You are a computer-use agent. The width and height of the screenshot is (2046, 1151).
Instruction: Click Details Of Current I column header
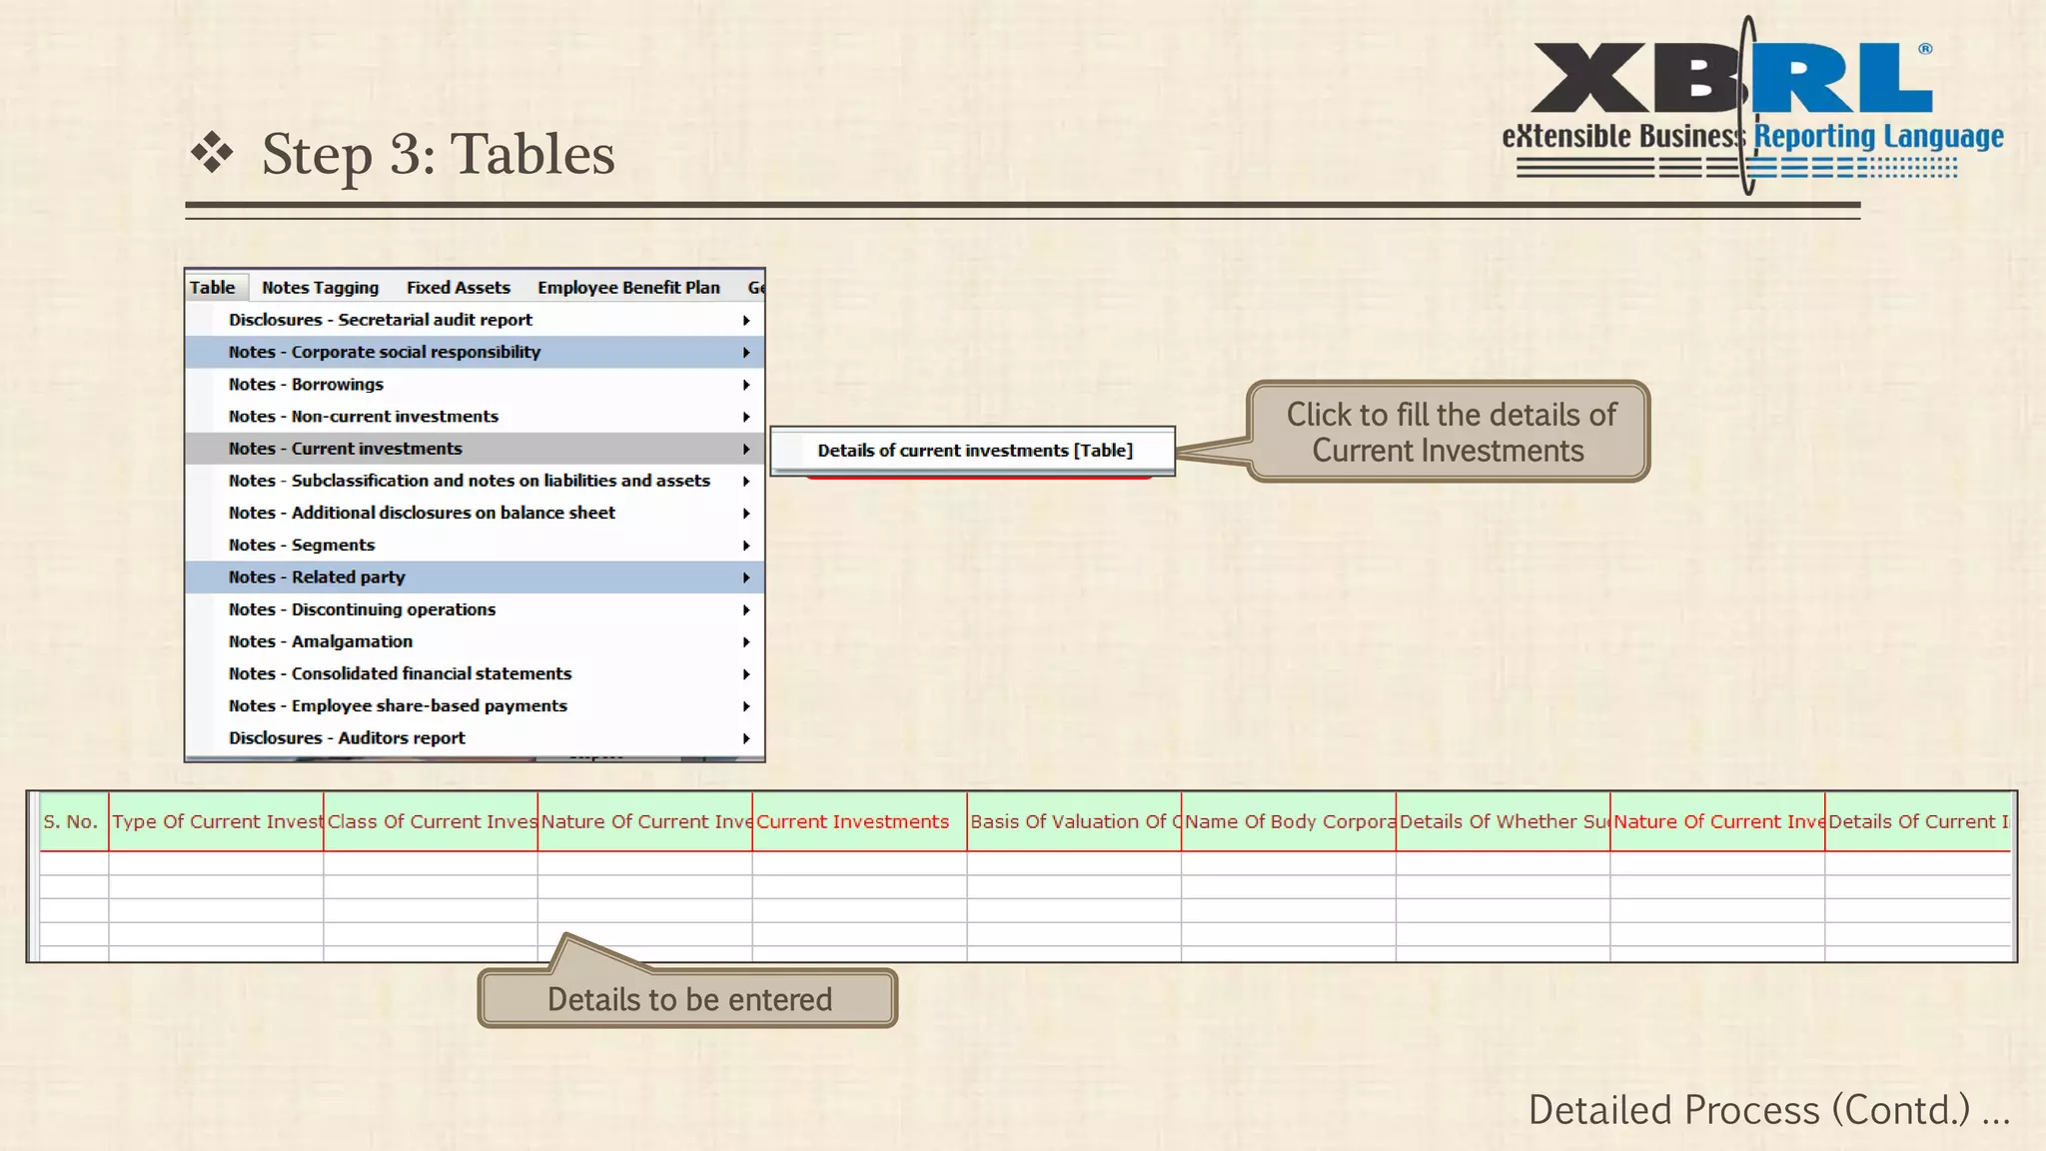click(1918, 821)
